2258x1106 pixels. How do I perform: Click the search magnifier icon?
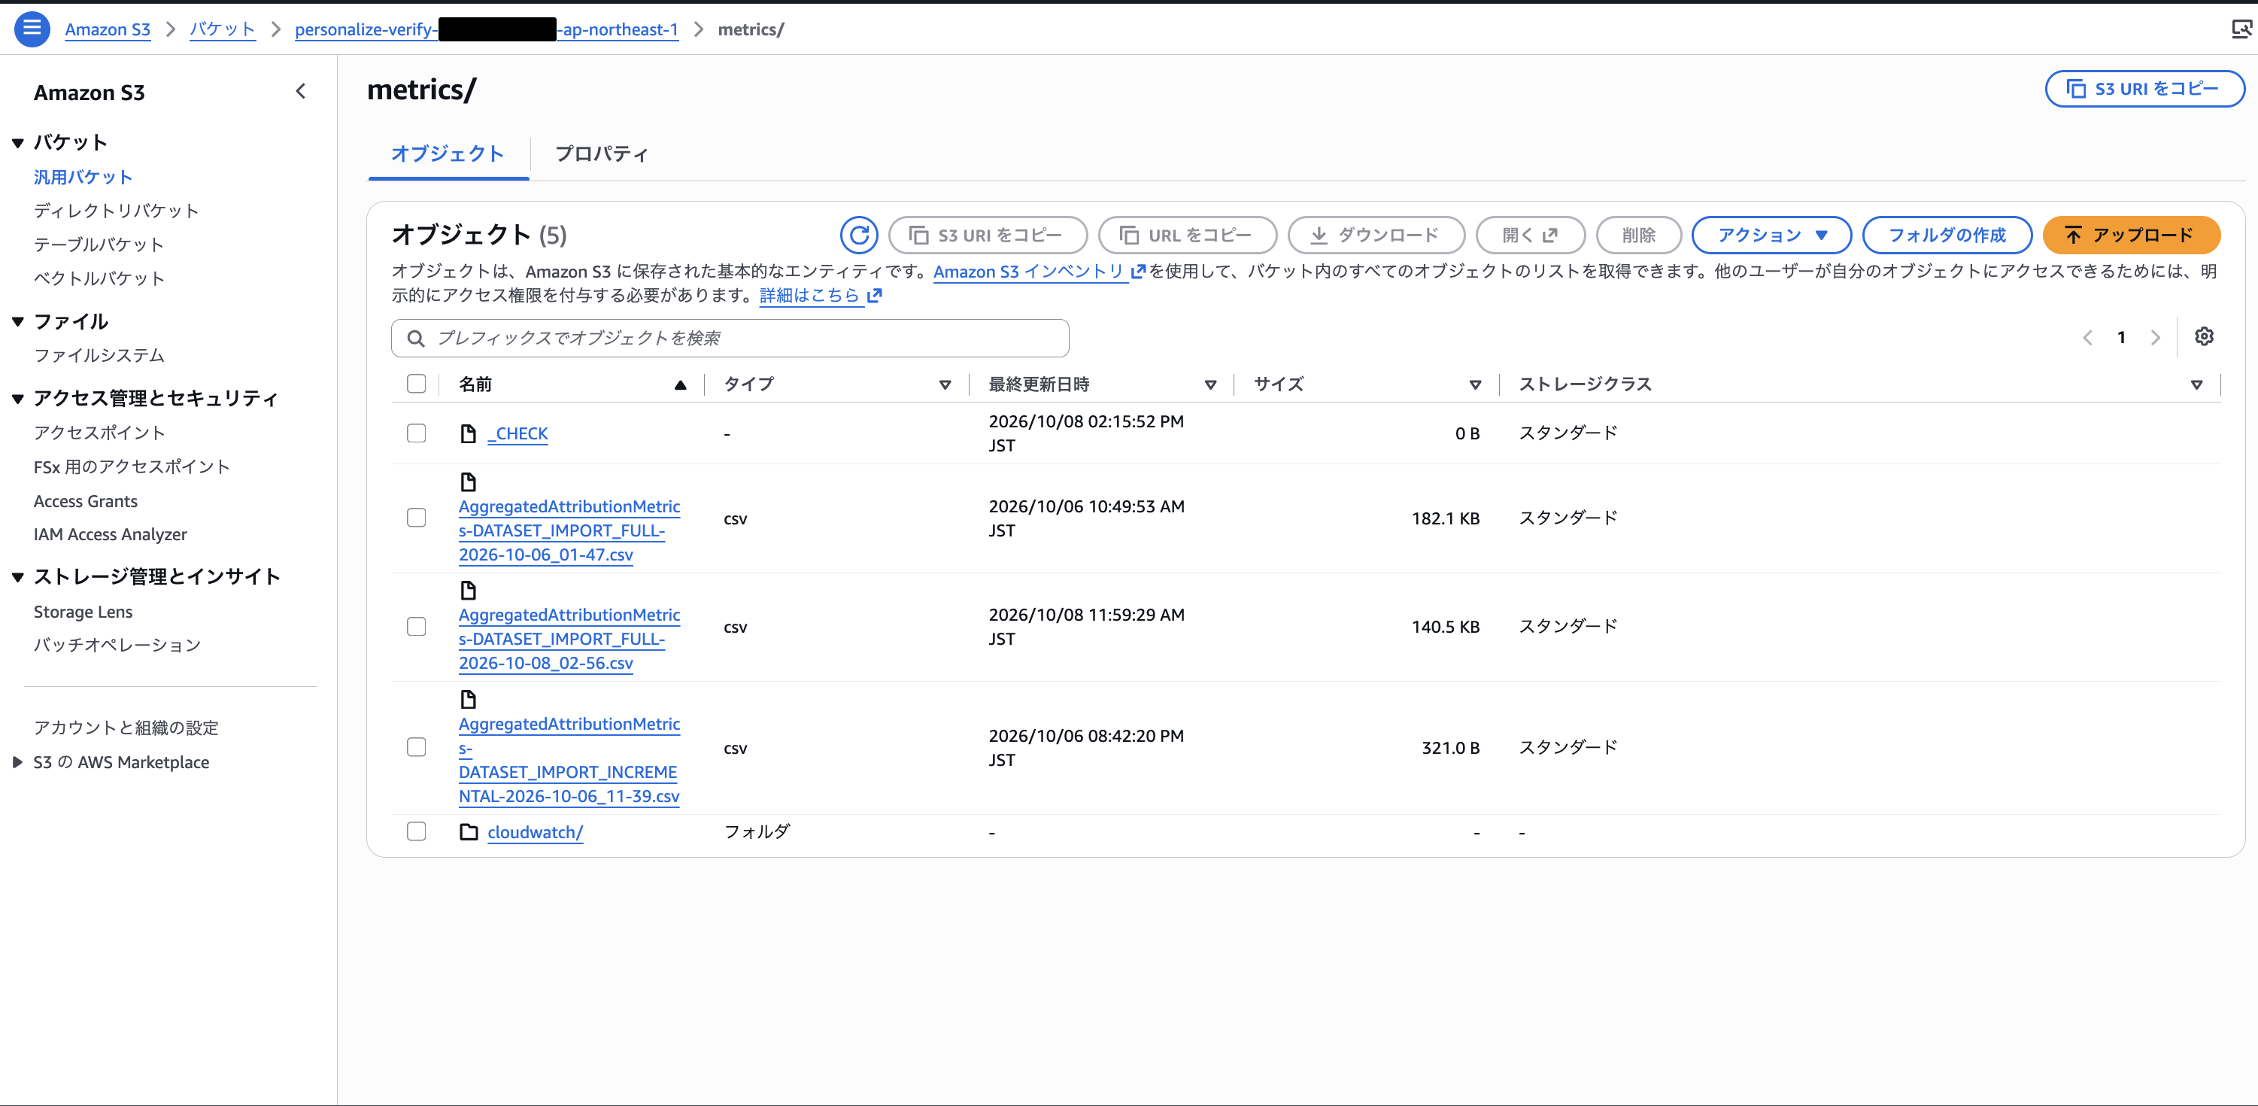point(417,339)
